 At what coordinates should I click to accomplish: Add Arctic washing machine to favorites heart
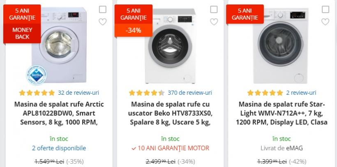102,22
